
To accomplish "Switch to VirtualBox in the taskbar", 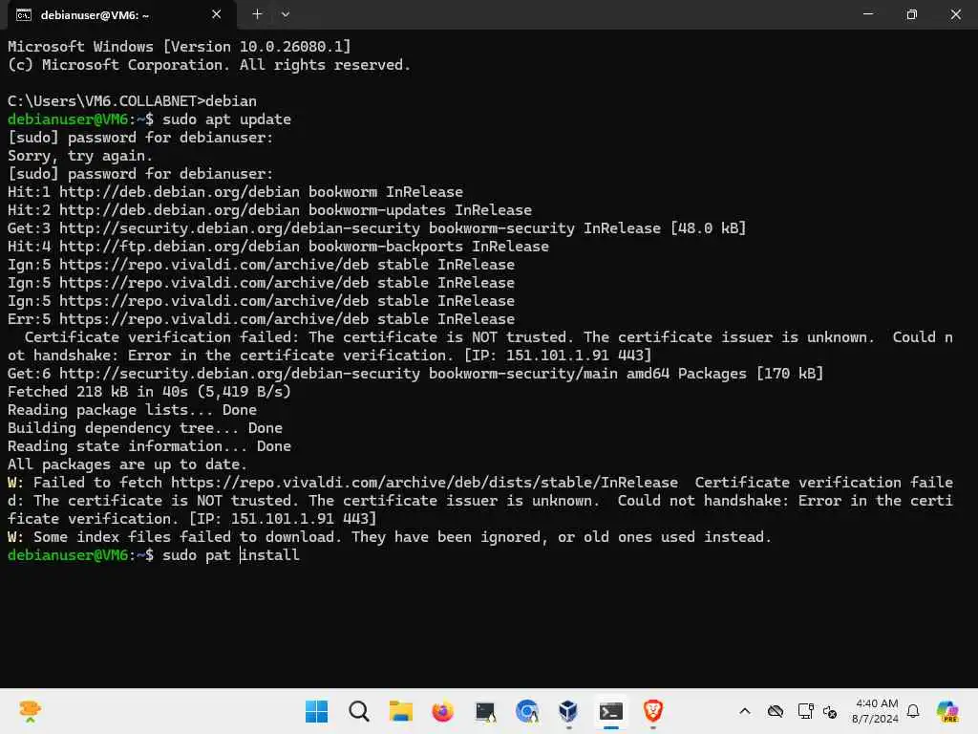I will 568,711.
